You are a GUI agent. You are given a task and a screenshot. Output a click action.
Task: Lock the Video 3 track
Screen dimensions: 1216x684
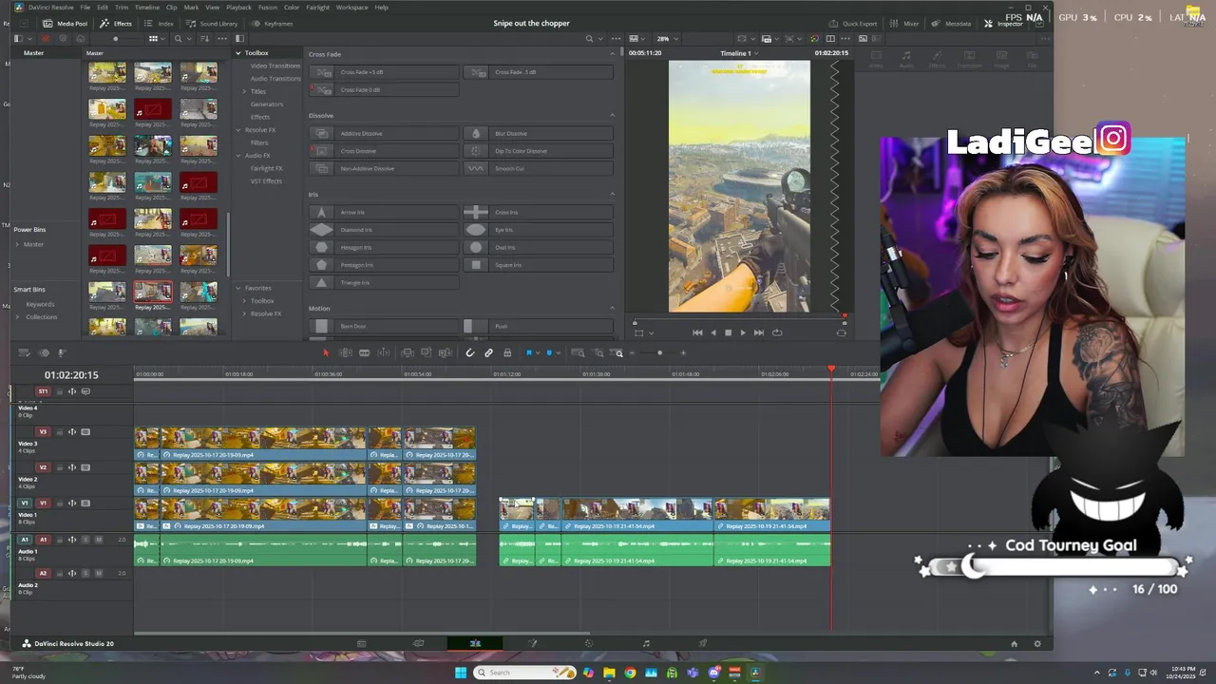(60, 432)
